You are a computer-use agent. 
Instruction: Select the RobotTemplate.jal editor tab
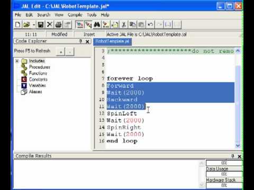[112, 42]
